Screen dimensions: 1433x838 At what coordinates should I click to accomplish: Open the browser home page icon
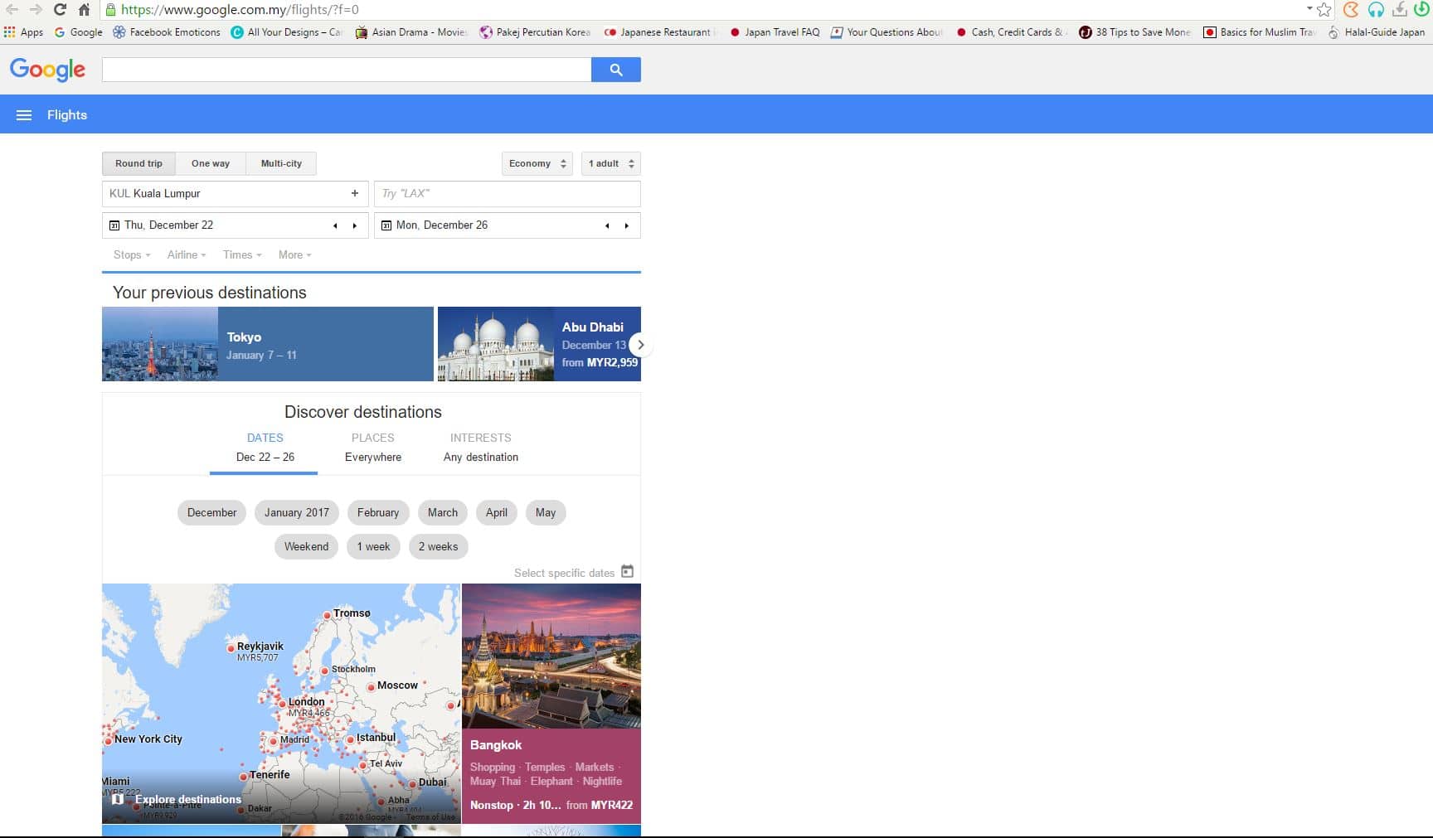pos(84,10)
